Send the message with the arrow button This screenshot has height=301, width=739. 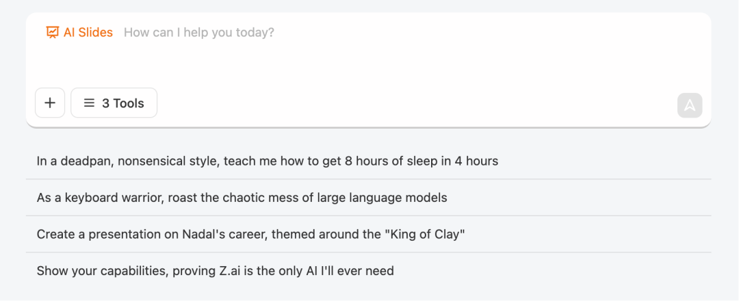pyautogui.click(x=690, y=105)
